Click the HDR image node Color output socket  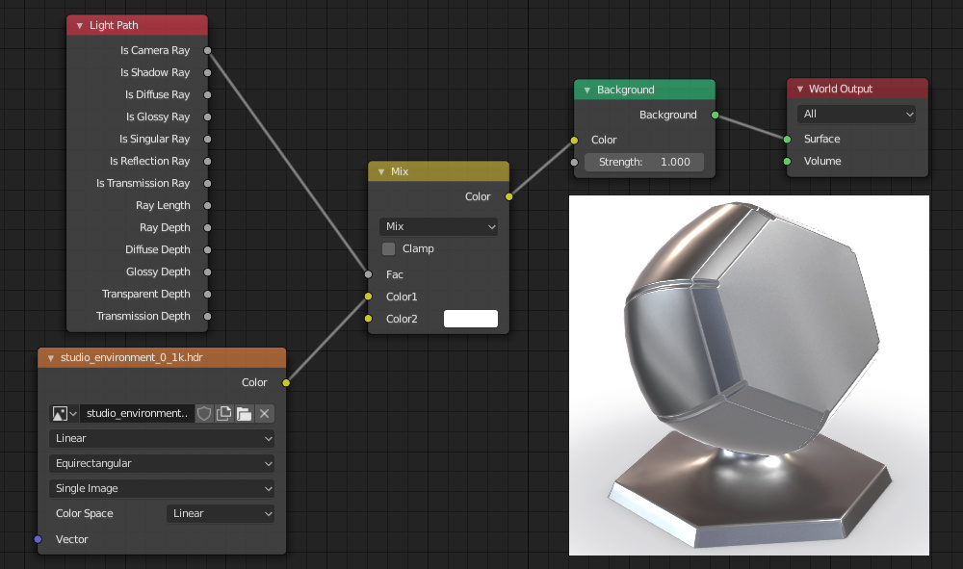click(x=286, y=382)
